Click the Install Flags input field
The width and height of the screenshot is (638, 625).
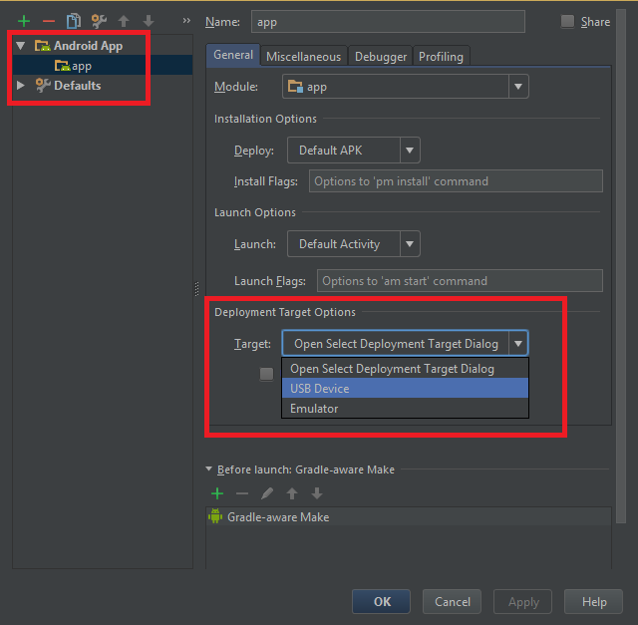click(456, 181)
